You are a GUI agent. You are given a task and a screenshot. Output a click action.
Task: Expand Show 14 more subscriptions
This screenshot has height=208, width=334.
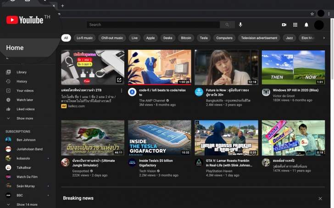pos(28,204)
